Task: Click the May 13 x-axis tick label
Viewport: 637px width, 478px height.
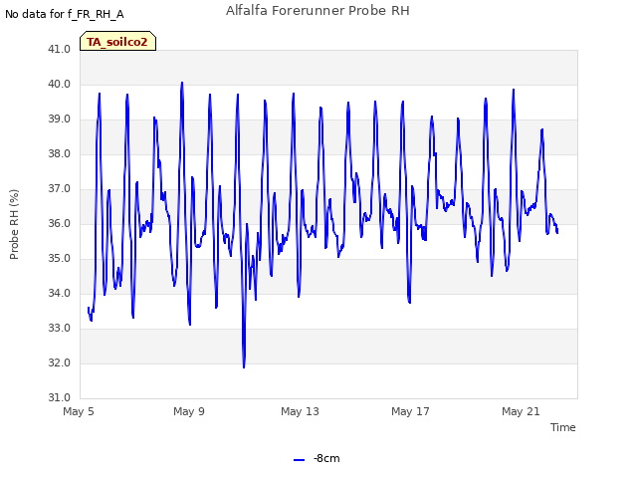Action: [x=300, y=411]
